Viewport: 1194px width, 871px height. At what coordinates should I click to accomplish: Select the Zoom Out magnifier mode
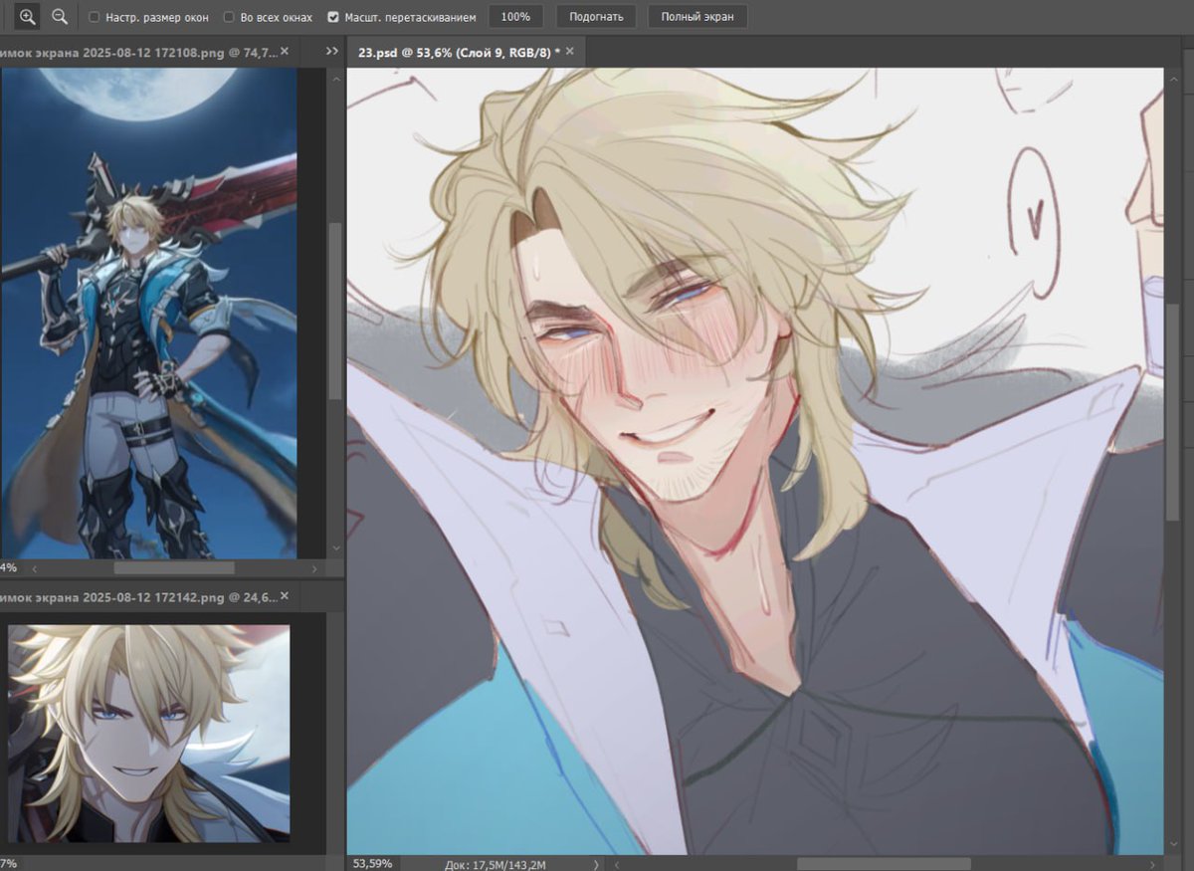coord(60,17)
